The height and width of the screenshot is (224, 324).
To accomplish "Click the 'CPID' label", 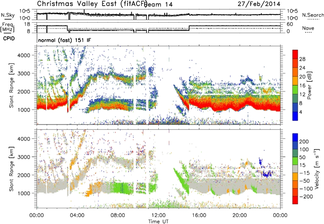I will click(x=9, y=38).
